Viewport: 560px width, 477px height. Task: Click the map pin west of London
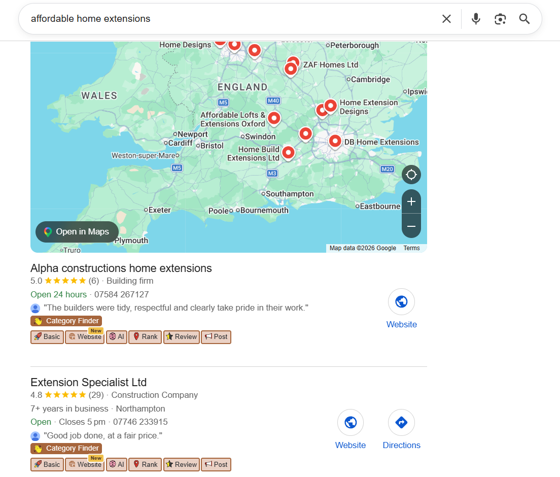pos(305,134)
